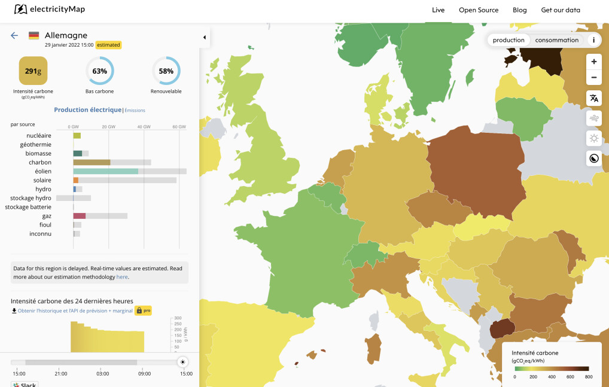Switch the dark mode contrast icon
609x387 pixels.
point(594,159)
